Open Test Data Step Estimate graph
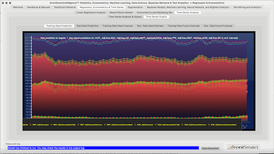Viewport: 274px width, 154px height. pos(150,26)
